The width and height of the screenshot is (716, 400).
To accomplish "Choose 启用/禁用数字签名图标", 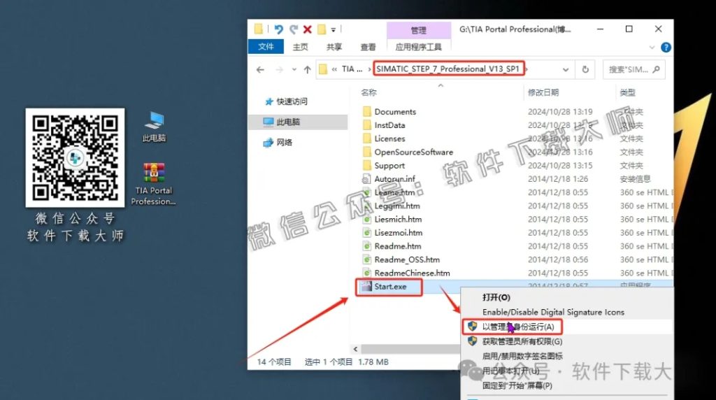I will [x=522, y=356].
